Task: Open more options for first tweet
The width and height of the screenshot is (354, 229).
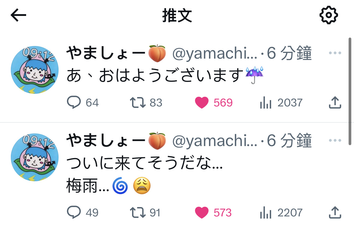Action: click(335, 53)
